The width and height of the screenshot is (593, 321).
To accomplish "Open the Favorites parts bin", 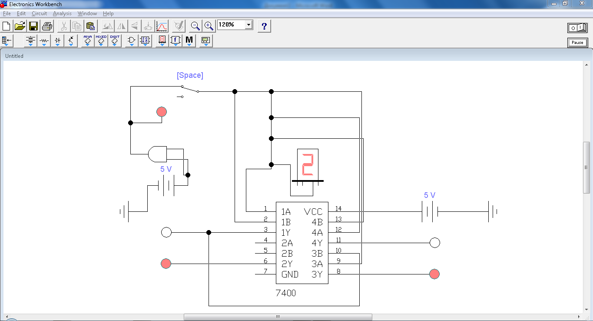I will [7, 41].
